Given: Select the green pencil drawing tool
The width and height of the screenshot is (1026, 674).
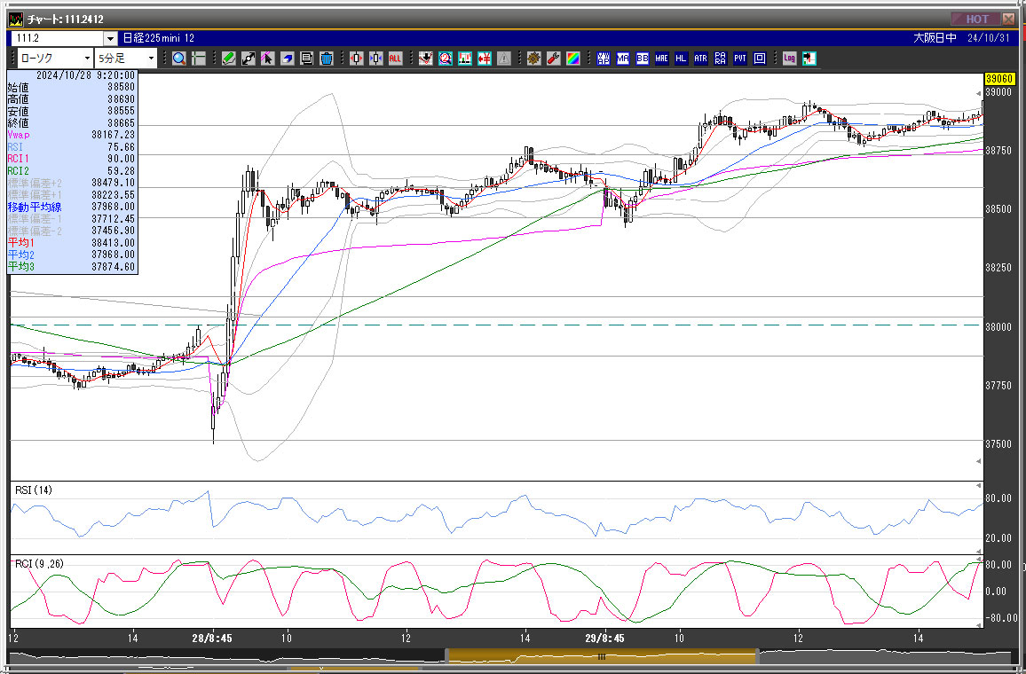Looking at the screenshot, I should (228, 59).
